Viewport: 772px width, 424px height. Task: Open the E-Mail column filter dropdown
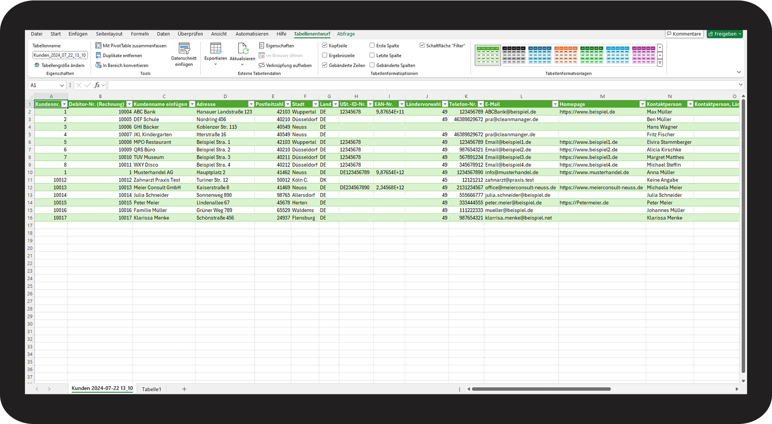click(x=555, y=104)
